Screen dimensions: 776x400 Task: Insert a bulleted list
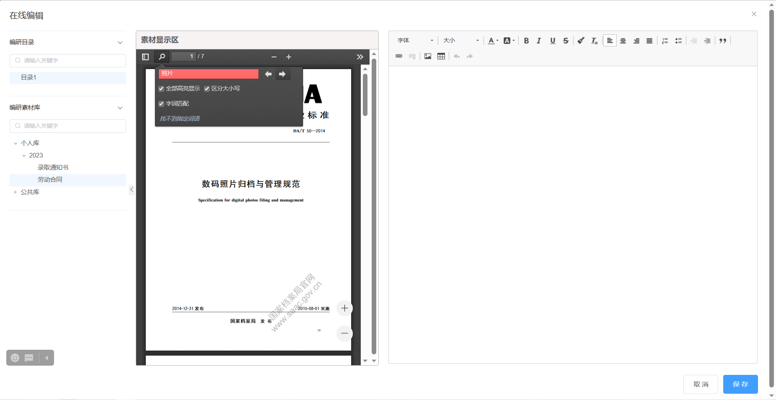[678, 41]
